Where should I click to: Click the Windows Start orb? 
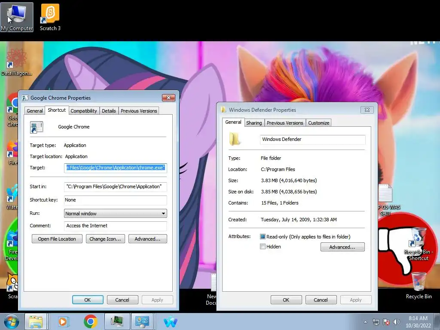pos(11,321)
